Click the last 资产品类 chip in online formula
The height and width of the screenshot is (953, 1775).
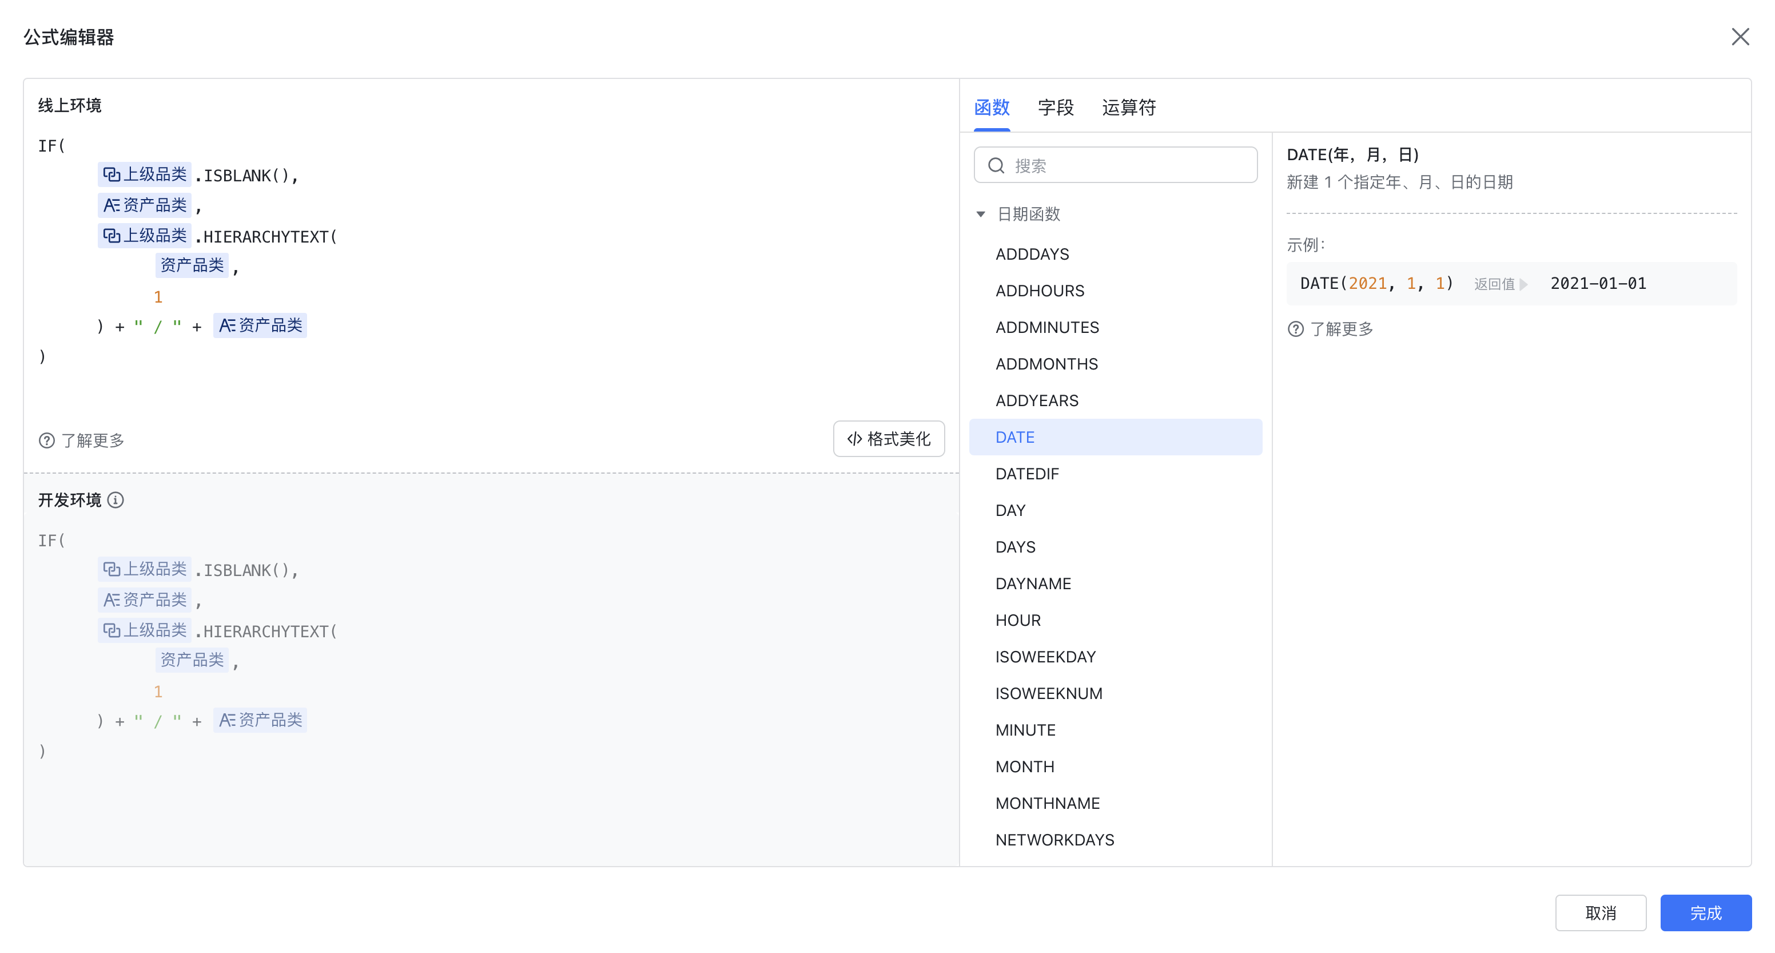260,325
